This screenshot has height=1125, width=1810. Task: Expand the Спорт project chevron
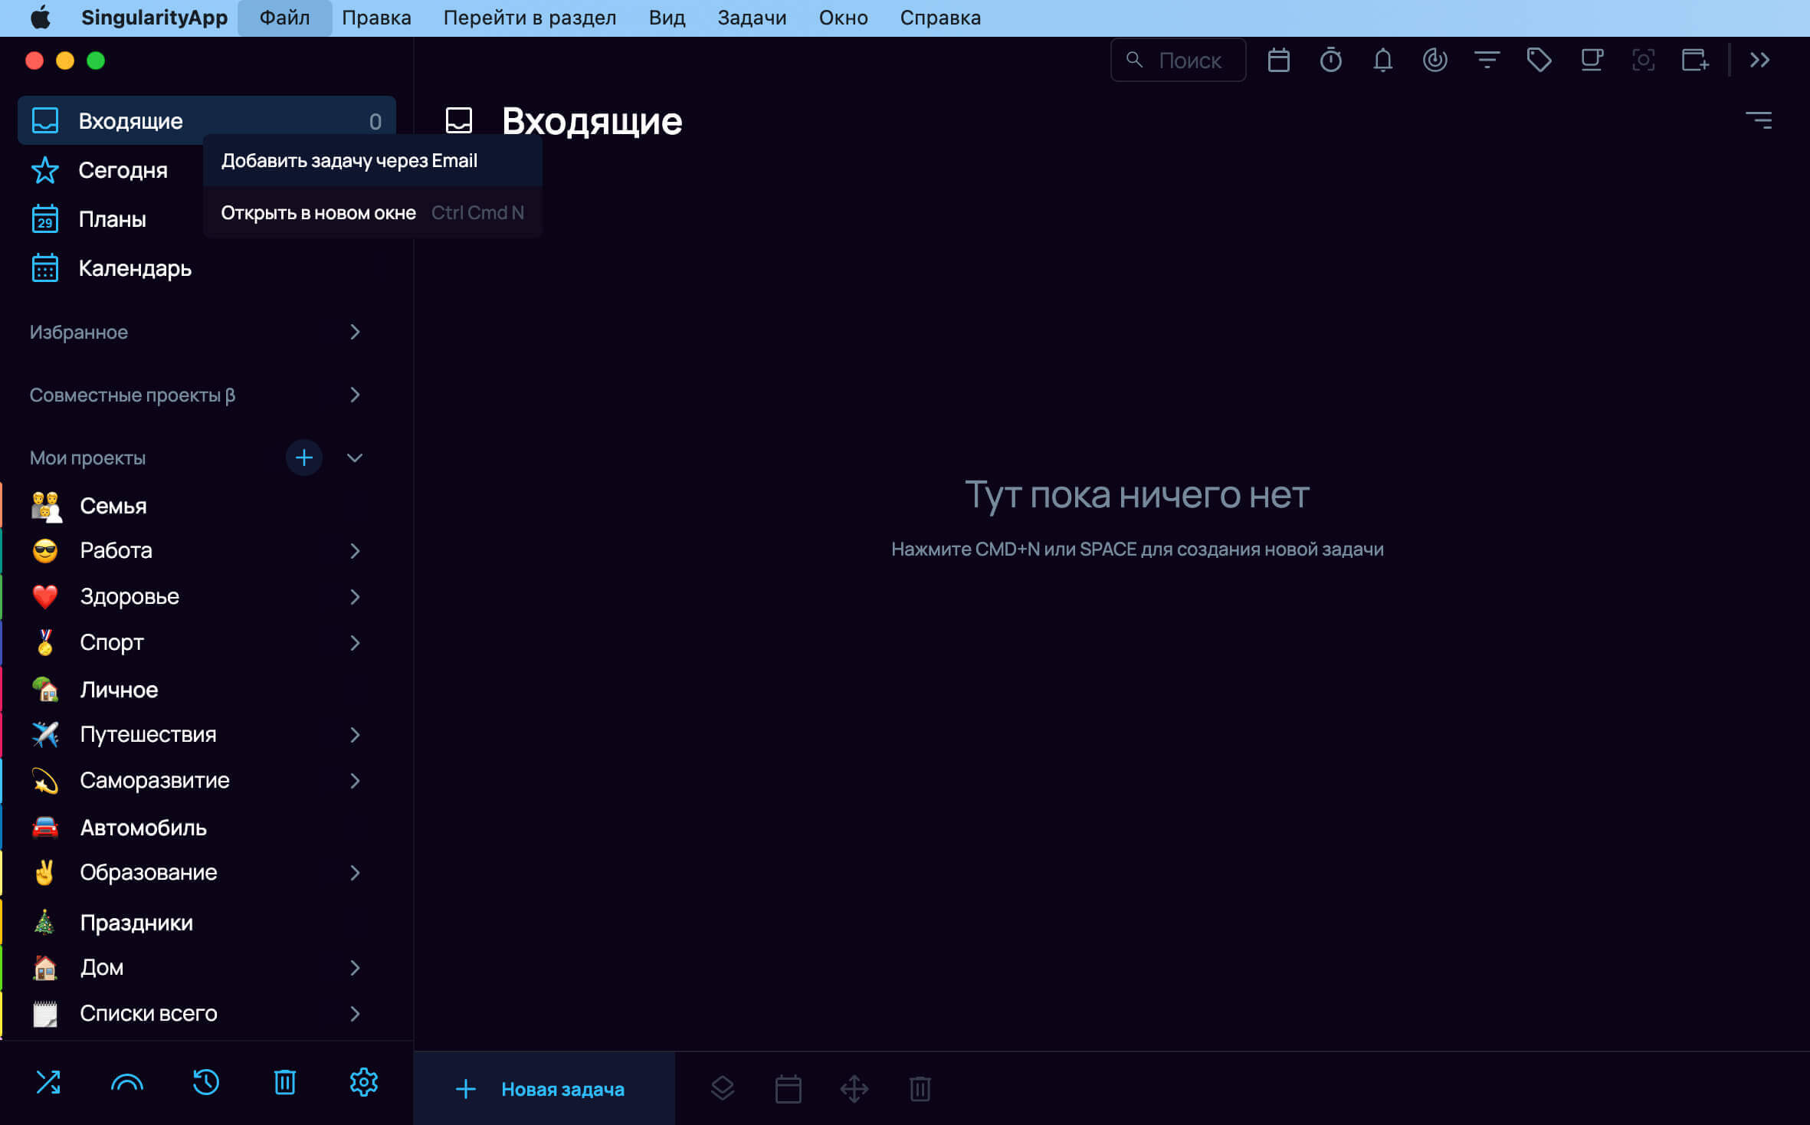354,642
